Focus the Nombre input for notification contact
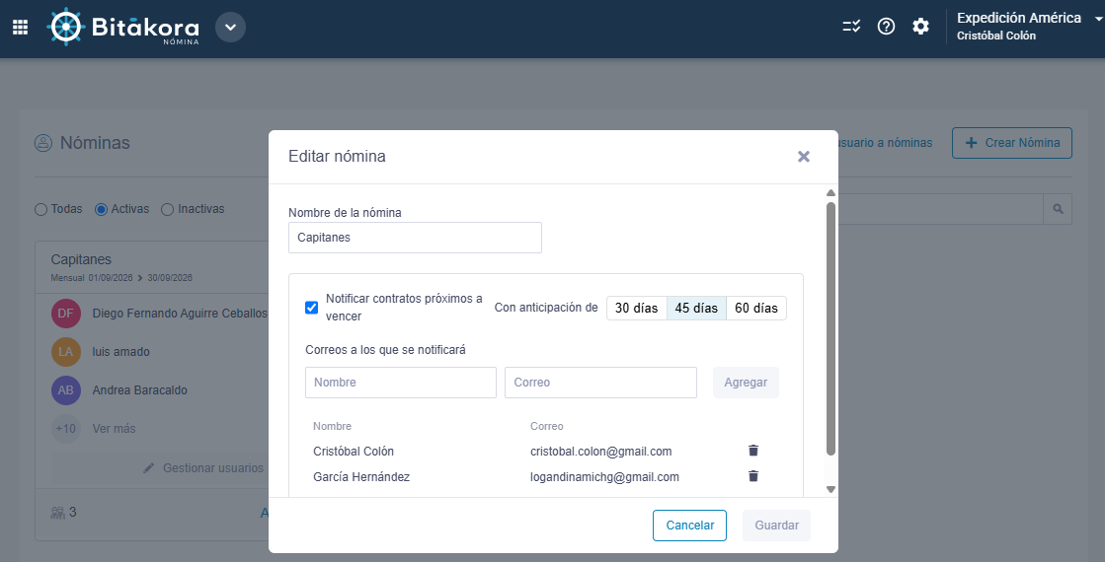Viewport: 1105px width, 562px height. 401,383
